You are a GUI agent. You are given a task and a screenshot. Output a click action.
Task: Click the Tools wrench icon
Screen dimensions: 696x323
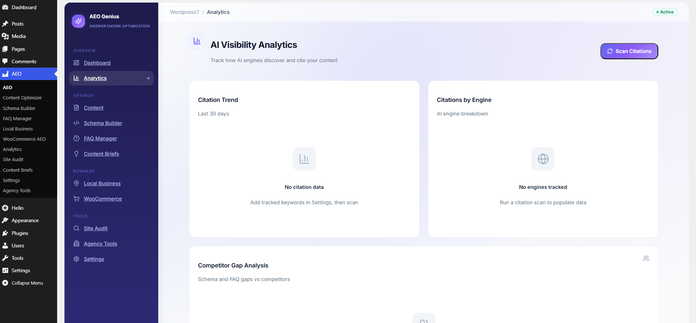coord(5,258)
